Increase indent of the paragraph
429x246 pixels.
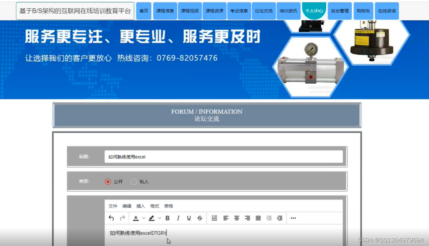pyautogui.click(x=280, y=218)
